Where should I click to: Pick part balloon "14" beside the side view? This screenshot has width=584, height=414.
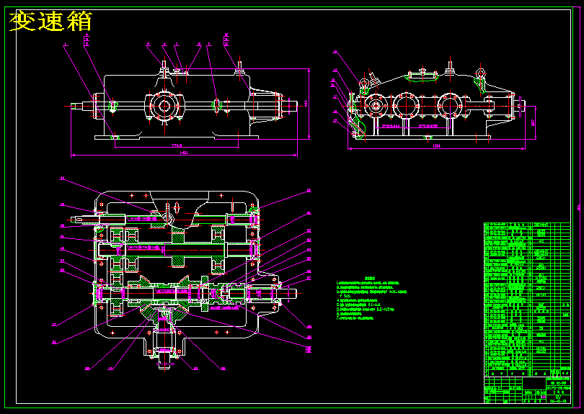pyautogui.click(x=335, y=70)
